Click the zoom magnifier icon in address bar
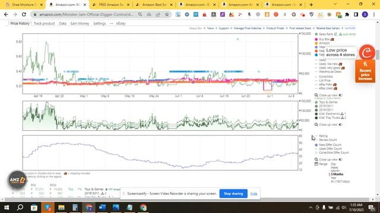The height and width of the screenshot is (213, 380). coord(140,14)
